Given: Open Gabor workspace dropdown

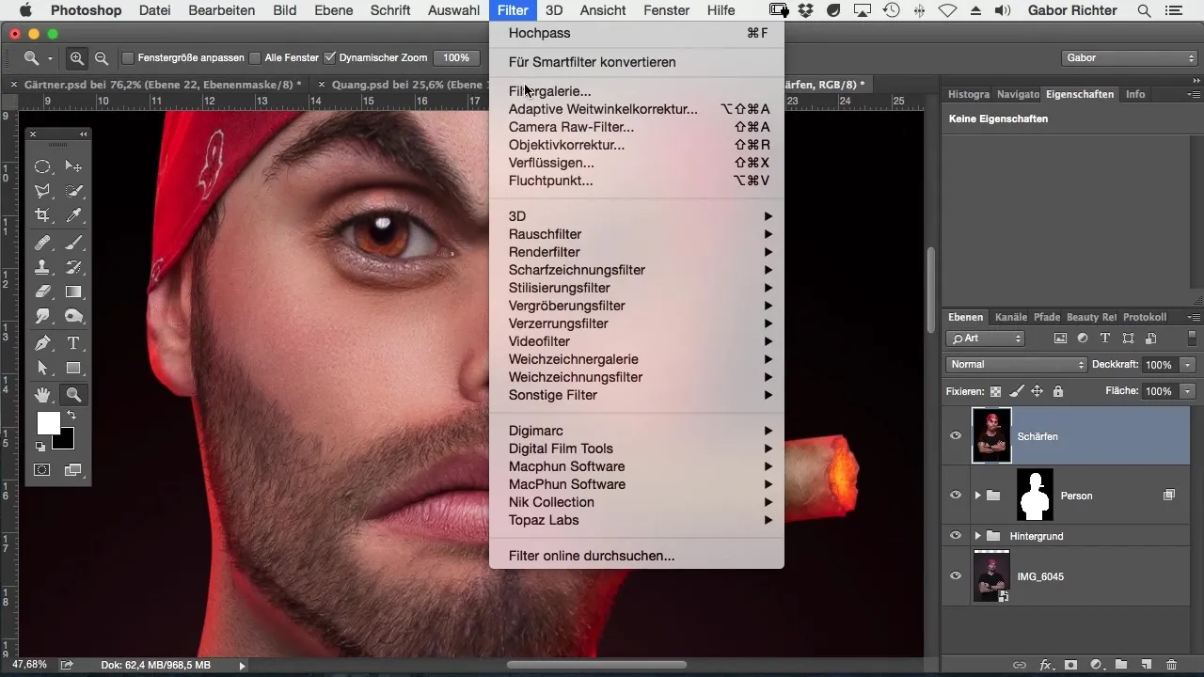Looking at the screenshot, I should point(1129,58).
